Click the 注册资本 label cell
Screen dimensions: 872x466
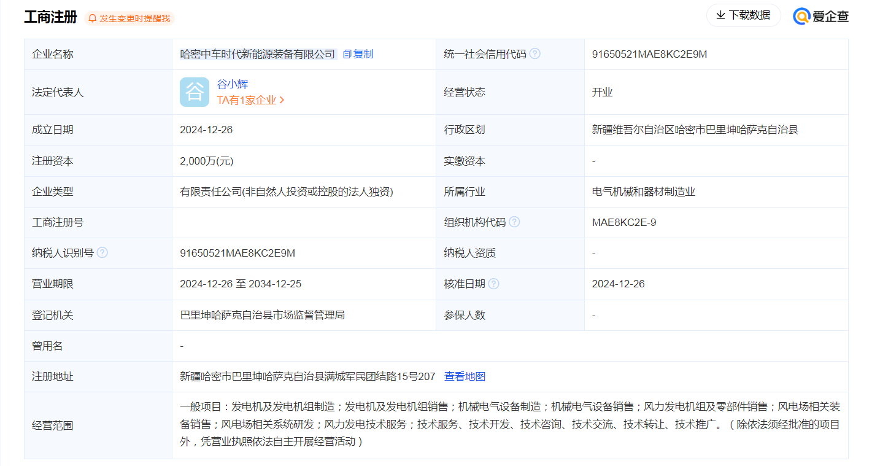click(x=98, y=161)
